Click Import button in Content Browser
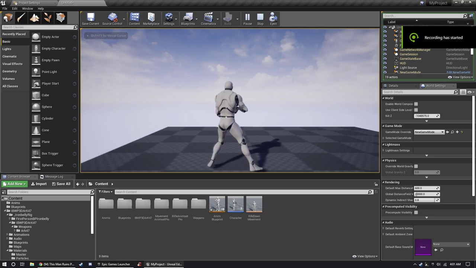This screenshot has height=268, width=476. coord(39,184)
